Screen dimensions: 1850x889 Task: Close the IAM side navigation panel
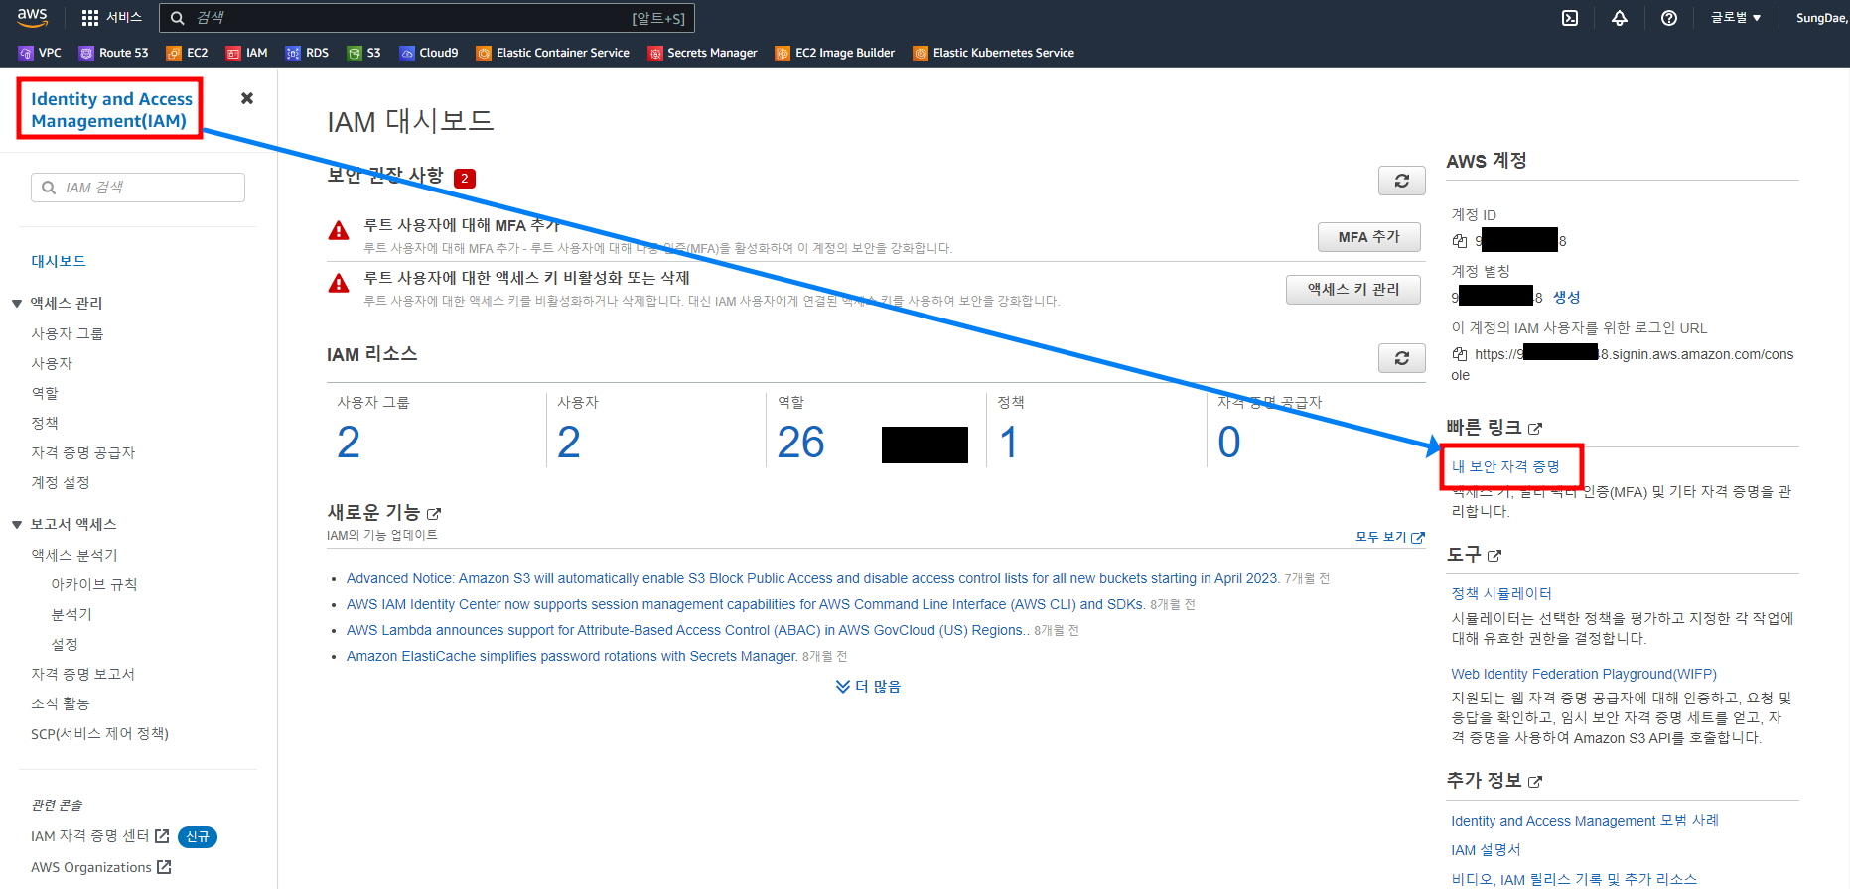[247, 98]
